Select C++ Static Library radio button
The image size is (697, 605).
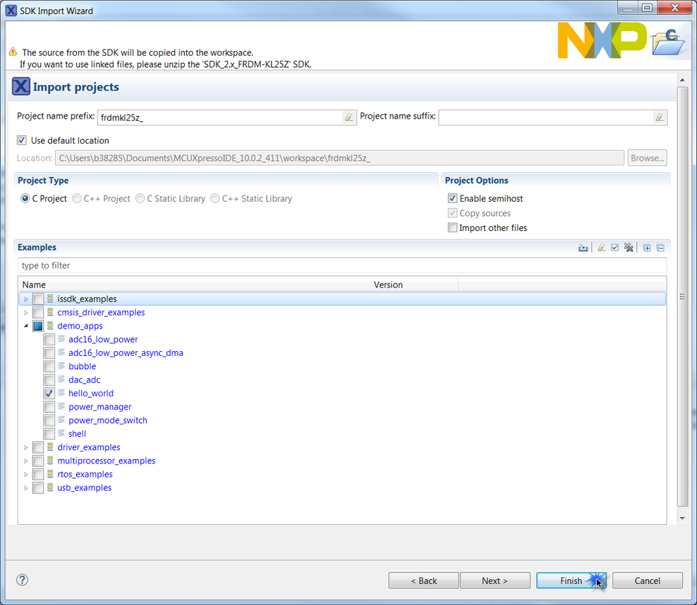coord(215,198)
